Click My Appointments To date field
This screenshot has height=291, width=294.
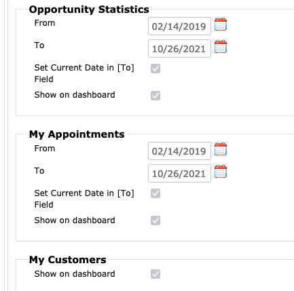tap(179, 174)
